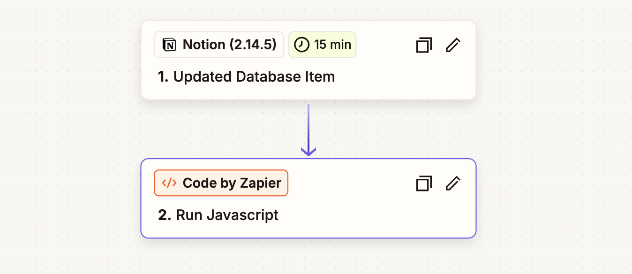
Task: Edit the Updated Database Item step with the pencil
Action: click(453, 45)
